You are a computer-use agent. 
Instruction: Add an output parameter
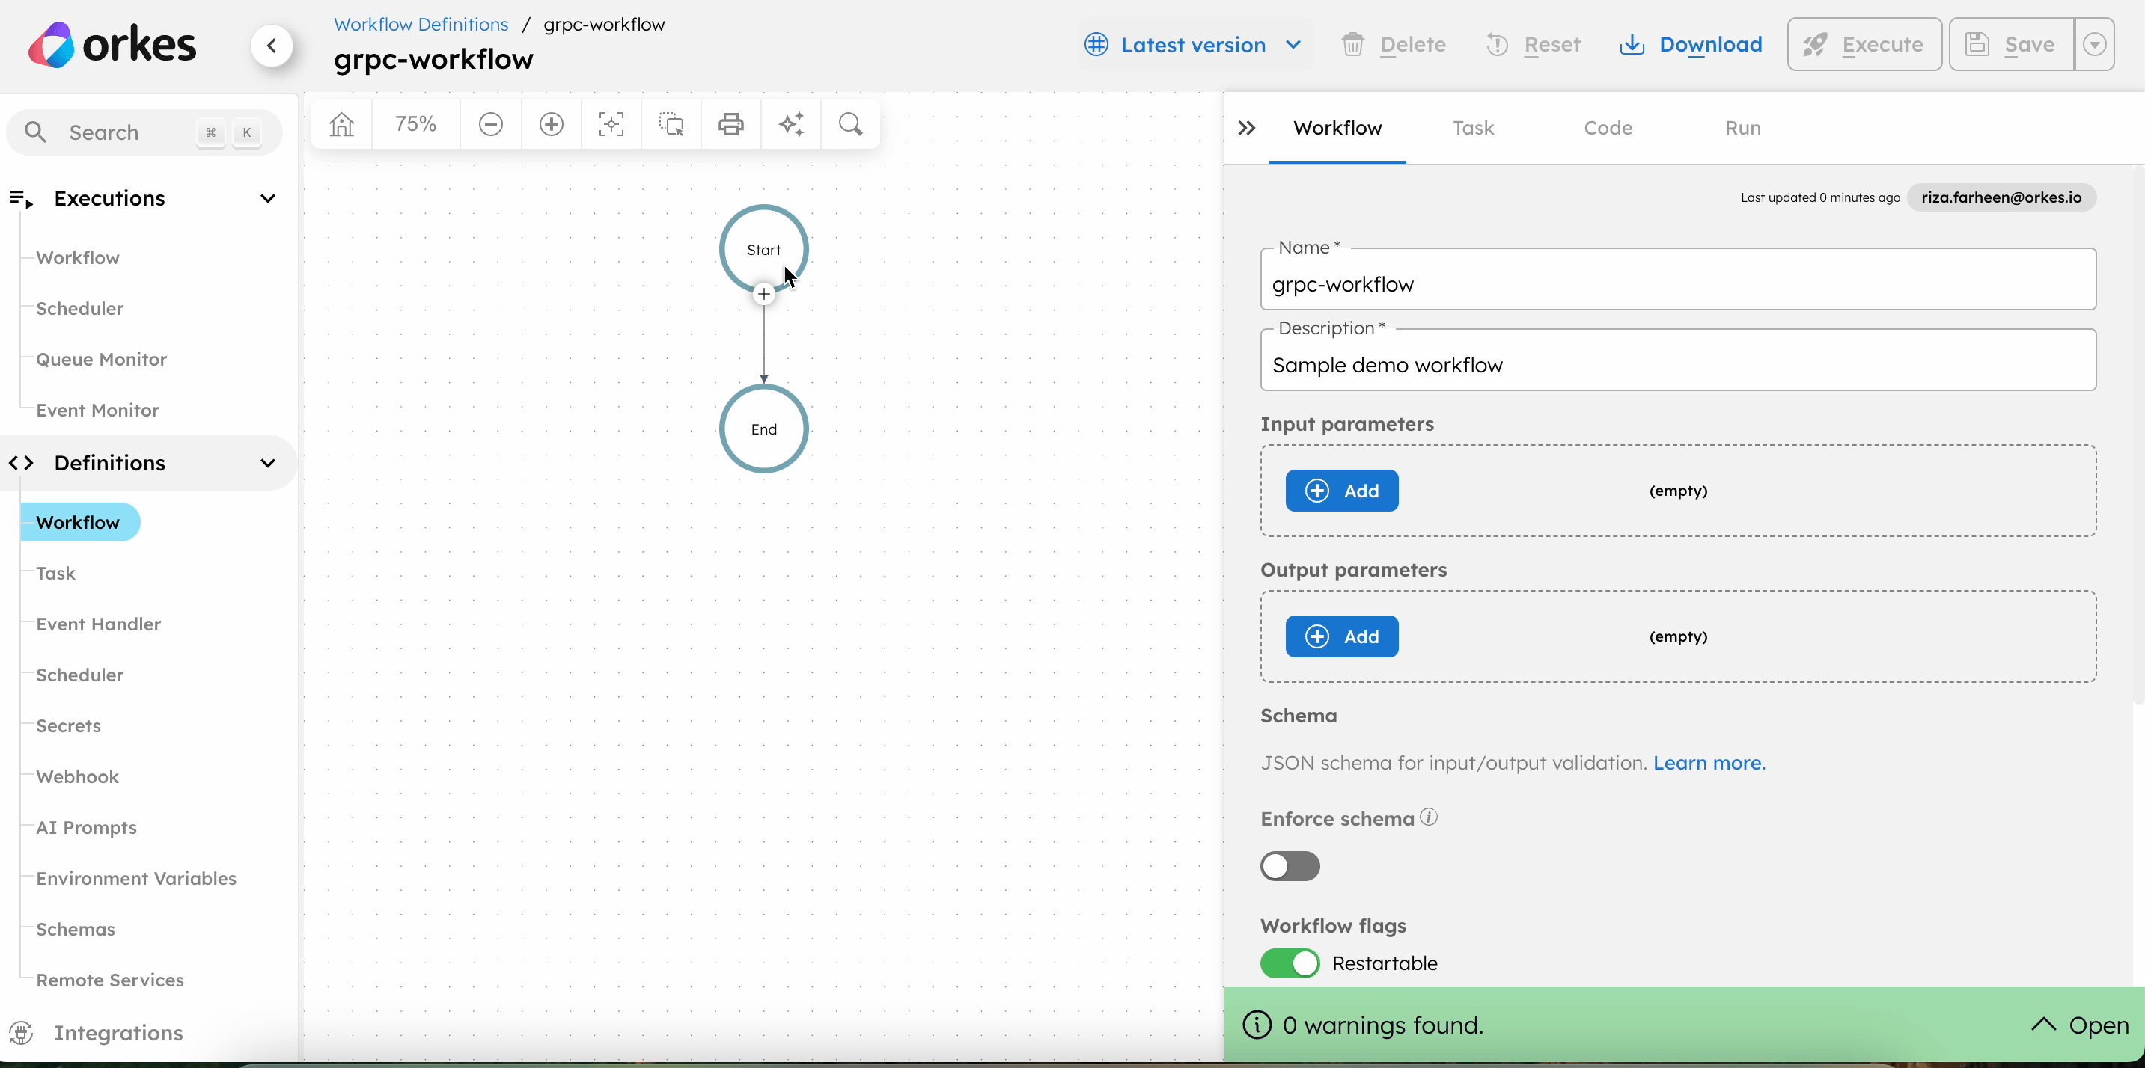[1341, 636]
